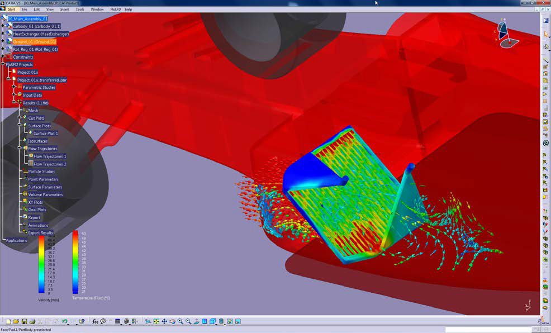Click the Save icon in bottom toolbar
Screen dimensions: 551x333
click(x=24, y=321)
